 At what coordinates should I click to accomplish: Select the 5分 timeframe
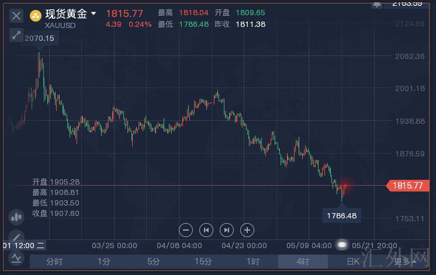coord(153,262)
